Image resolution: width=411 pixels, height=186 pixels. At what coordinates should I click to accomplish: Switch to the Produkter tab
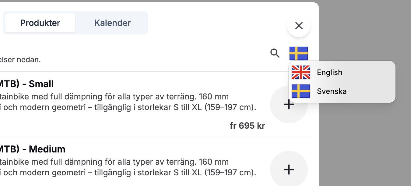point(40,23)
